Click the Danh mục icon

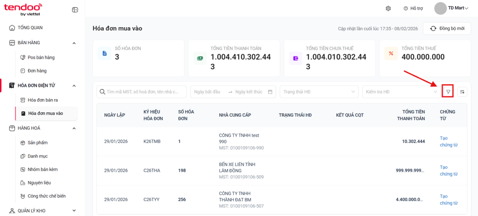pyautogui.click(x=22, y=156)
